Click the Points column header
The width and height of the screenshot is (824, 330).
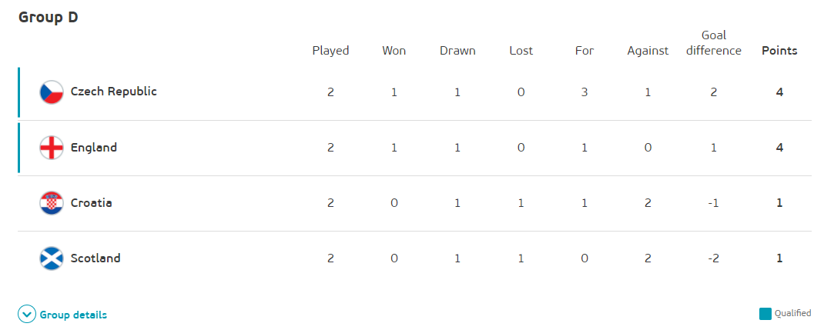[x=779, y=51]
